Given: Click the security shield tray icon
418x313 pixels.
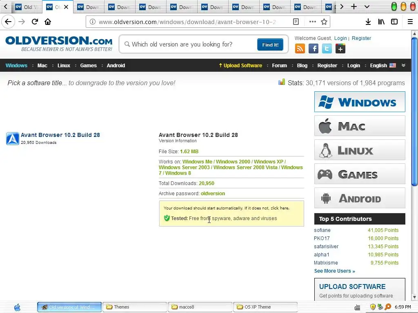Looking at the screenshot, I should [373, 307].
